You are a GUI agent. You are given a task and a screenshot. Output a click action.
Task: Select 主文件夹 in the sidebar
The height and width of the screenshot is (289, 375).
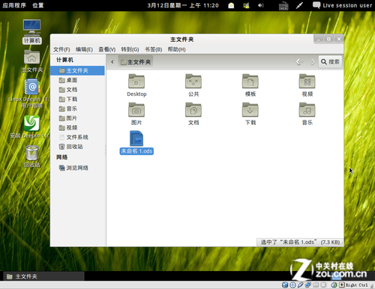coord(77,70)
